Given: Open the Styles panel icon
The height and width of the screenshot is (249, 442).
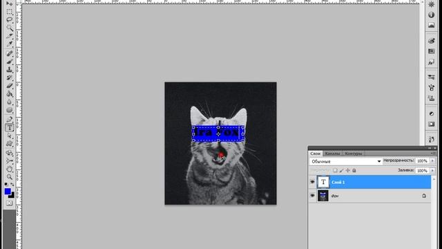Looking at the screenshot, I should (431, 62).
